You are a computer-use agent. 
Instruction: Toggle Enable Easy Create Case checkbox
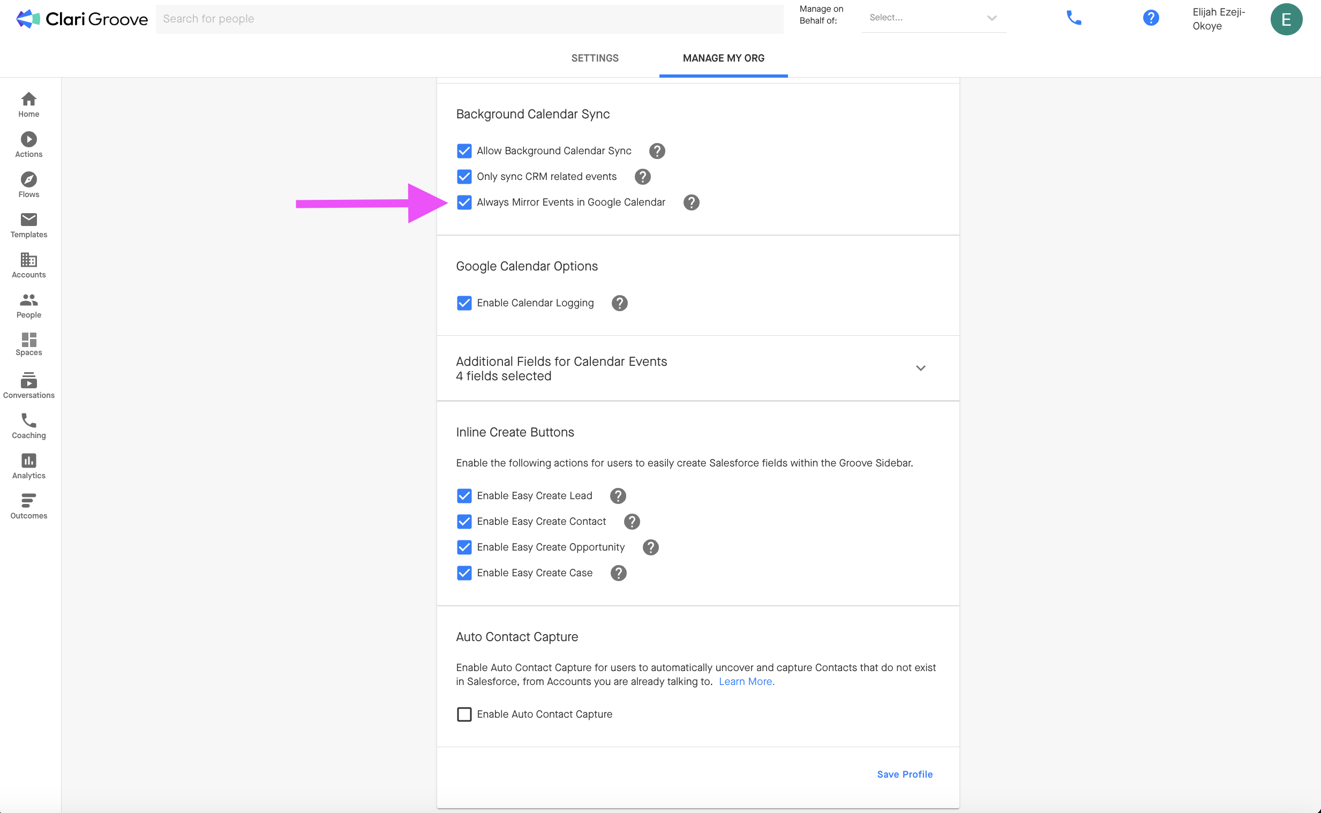(x=464, y=573)
